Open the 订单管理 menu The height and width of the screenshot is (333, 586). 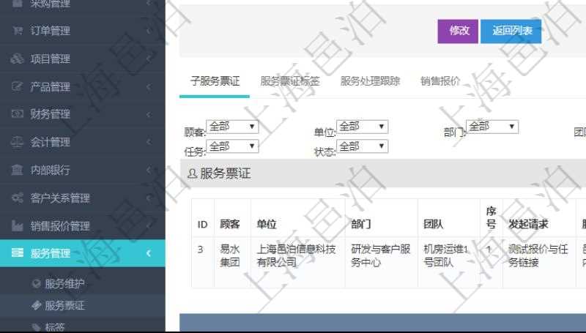[83, 30]
